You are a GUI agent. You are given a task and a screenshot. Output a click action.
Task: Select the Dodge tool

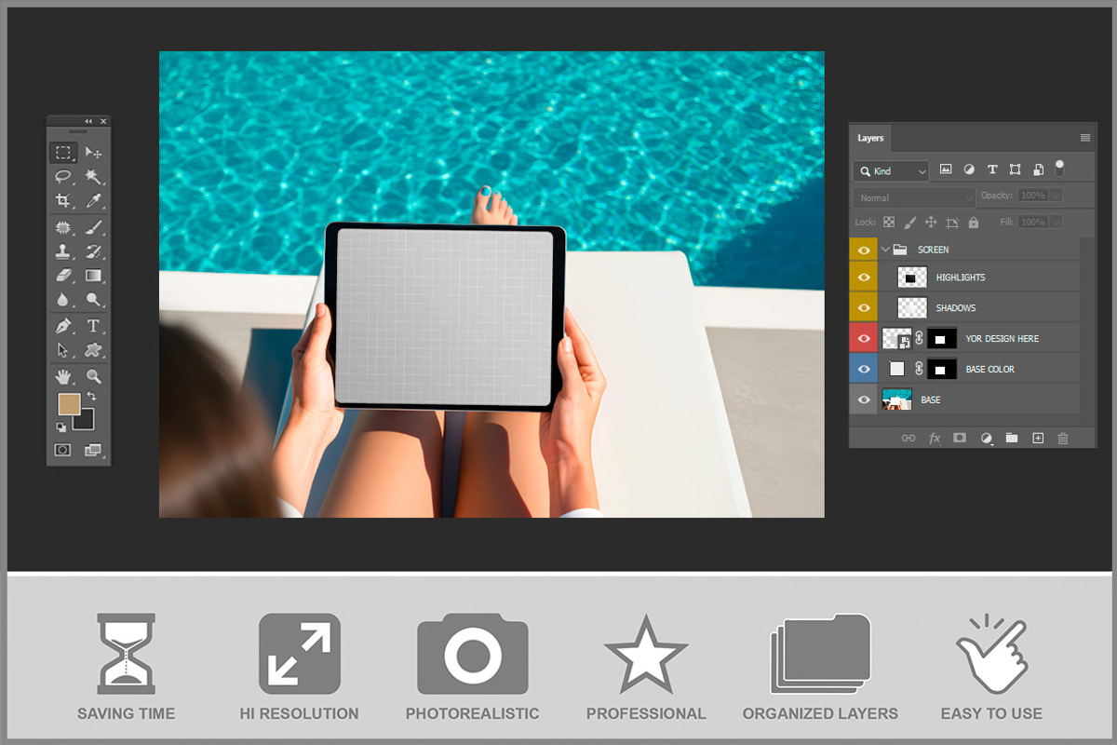(x=93, y=300)
